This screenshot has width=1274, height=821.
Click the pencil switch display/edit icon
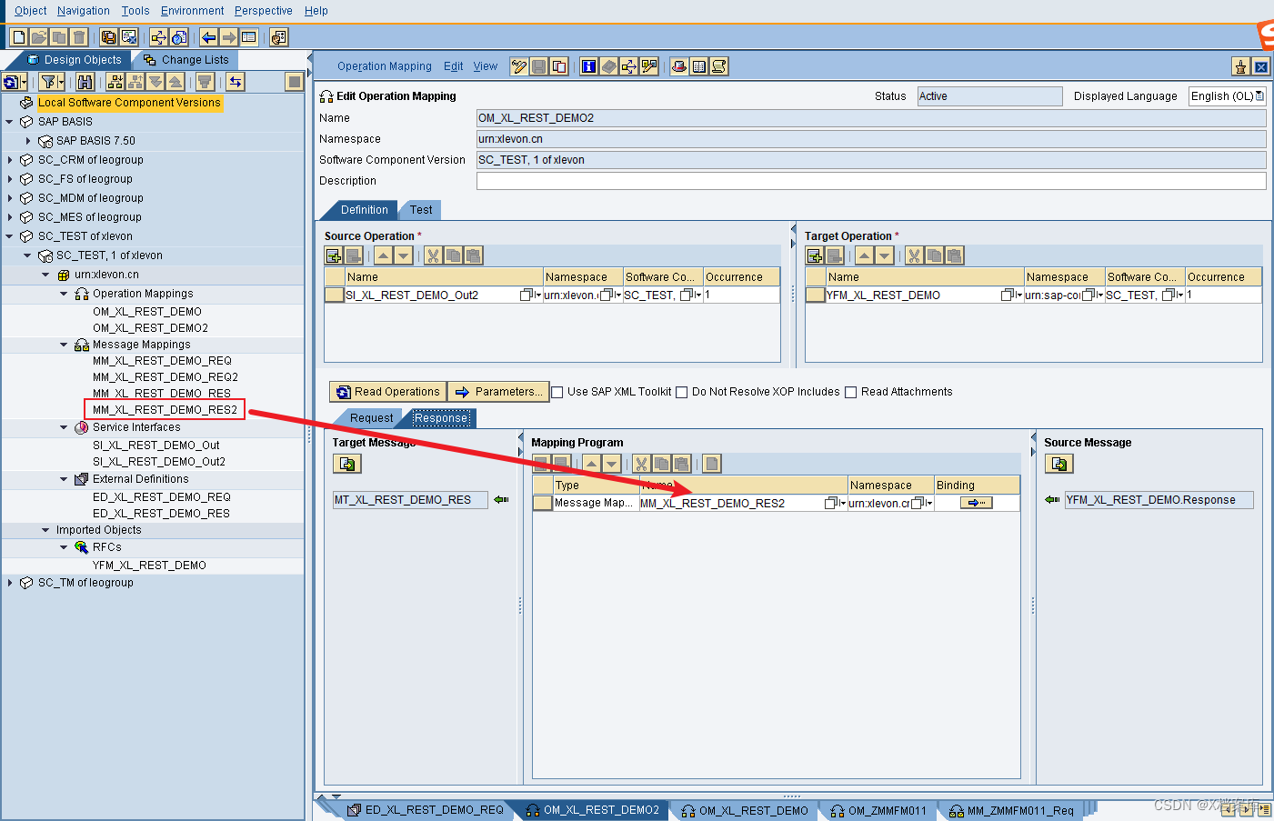[x=519, y=66]
